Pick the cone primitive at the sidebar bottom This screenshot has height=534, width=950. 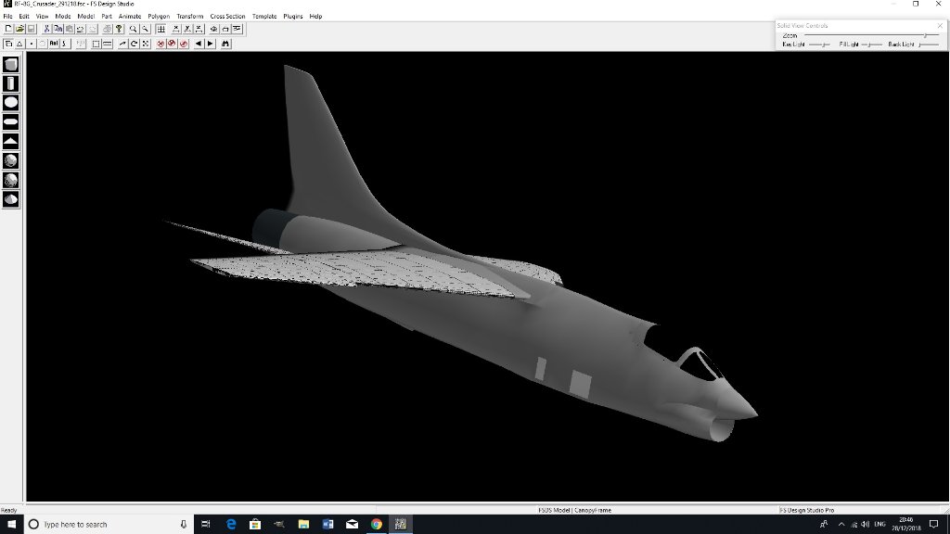click(11, 198)
